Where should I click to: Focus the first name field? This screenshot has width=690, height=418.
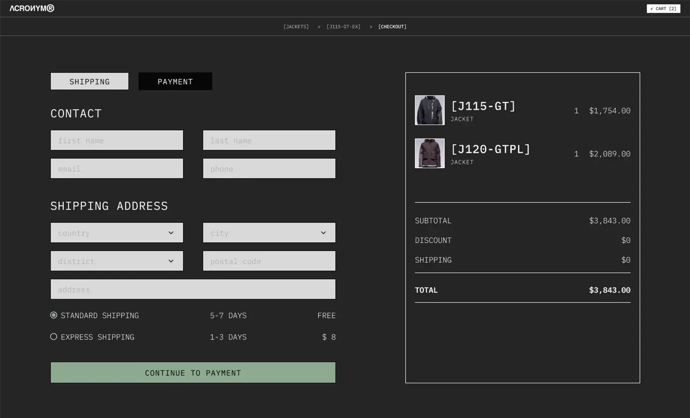click(x=117, y=140)
